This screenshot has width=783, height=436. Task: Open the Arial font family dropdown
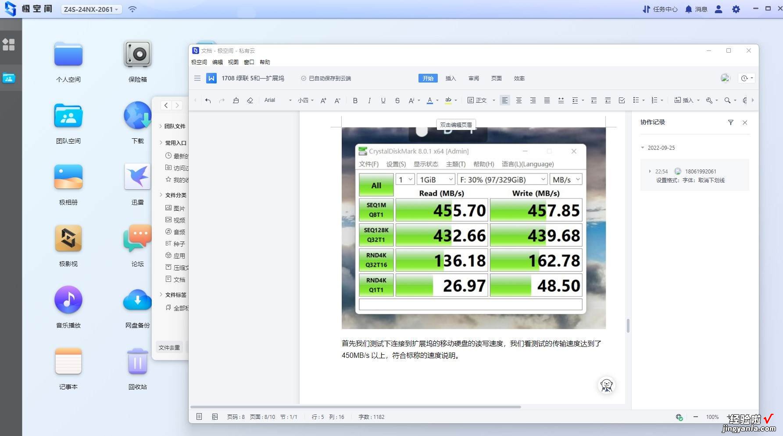(278, 101)
